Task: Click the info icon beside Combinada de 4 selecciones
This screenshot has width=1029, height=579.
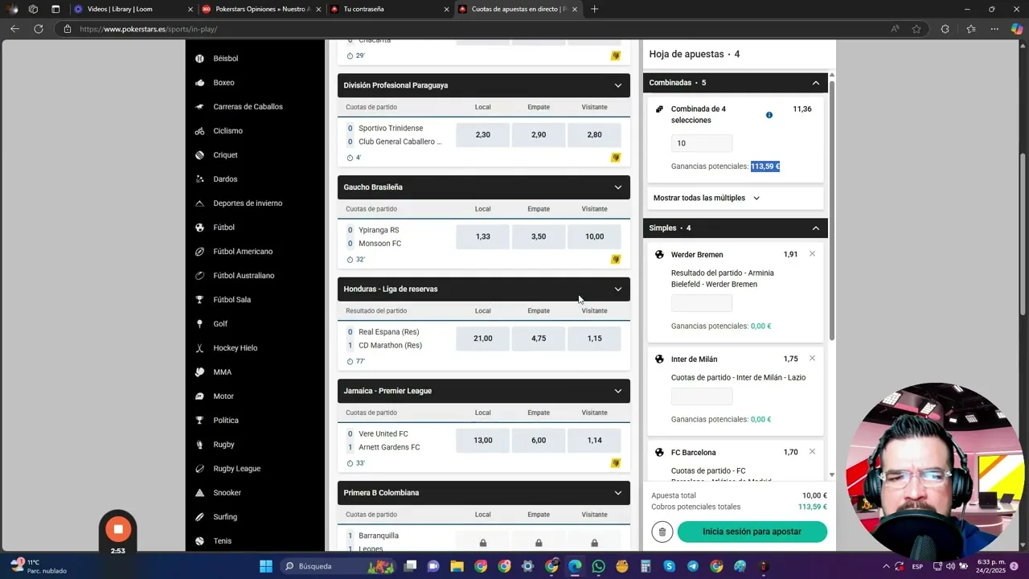Action: point(769,115)
